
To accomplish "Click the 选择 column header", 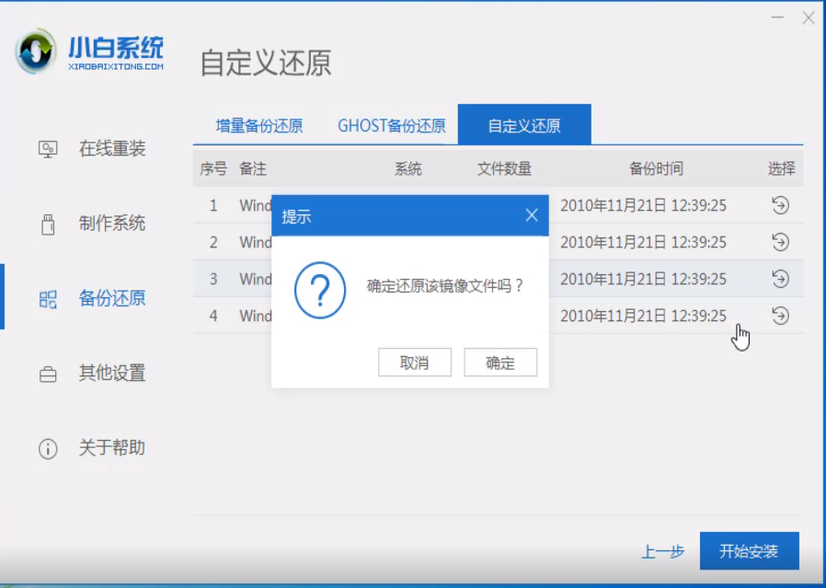I will (x=780, y=168).
